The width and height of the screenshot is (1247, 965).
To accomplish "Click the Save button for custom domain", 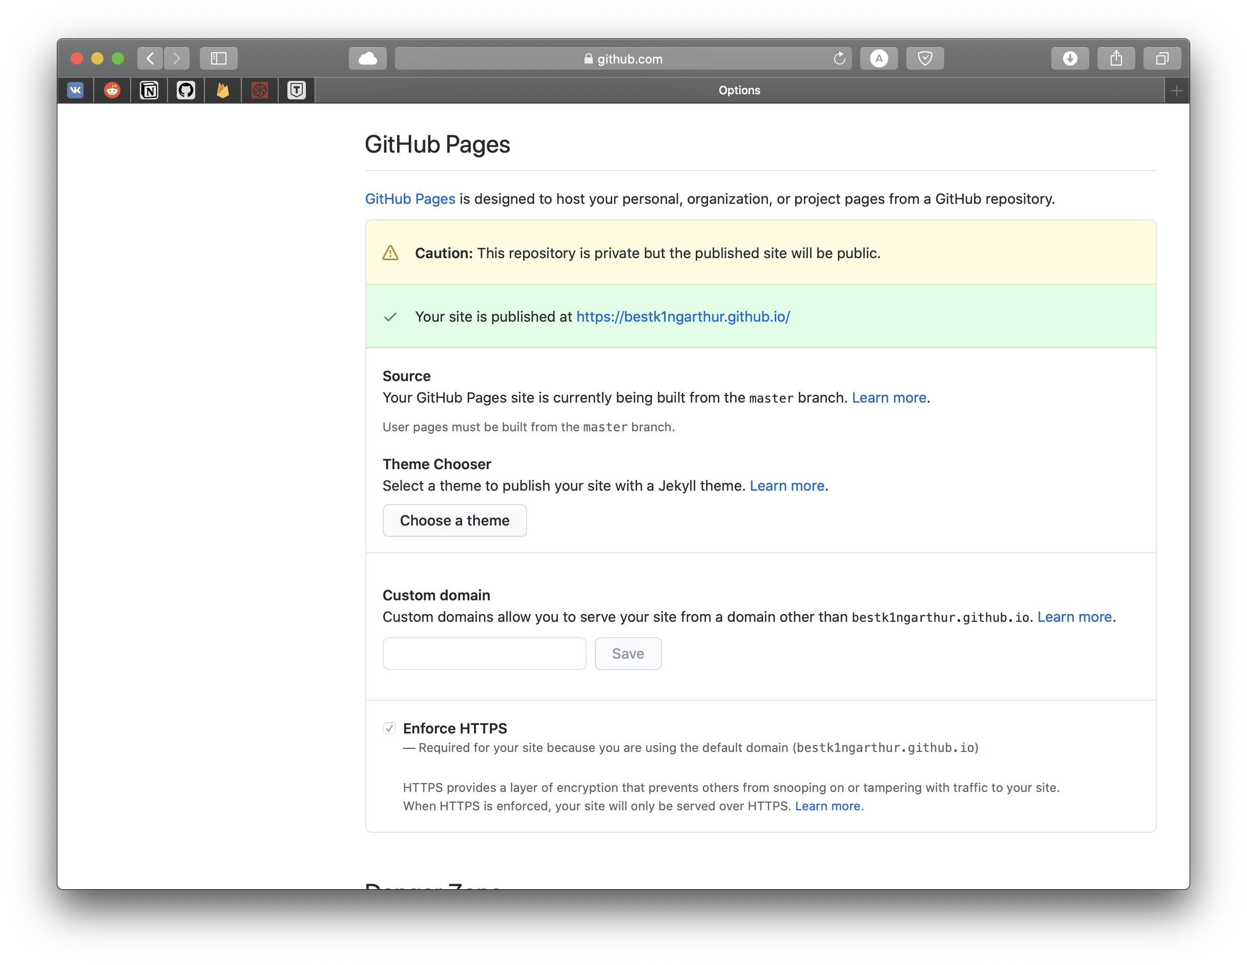I will click(x=628, y=653).
